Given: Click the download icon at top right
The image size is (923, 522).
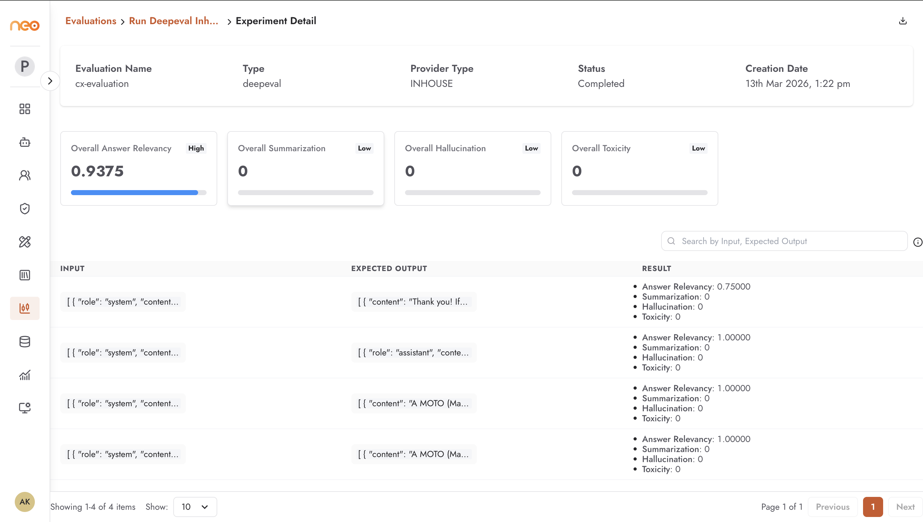Looking at the screenshot, I should [903, 21].
